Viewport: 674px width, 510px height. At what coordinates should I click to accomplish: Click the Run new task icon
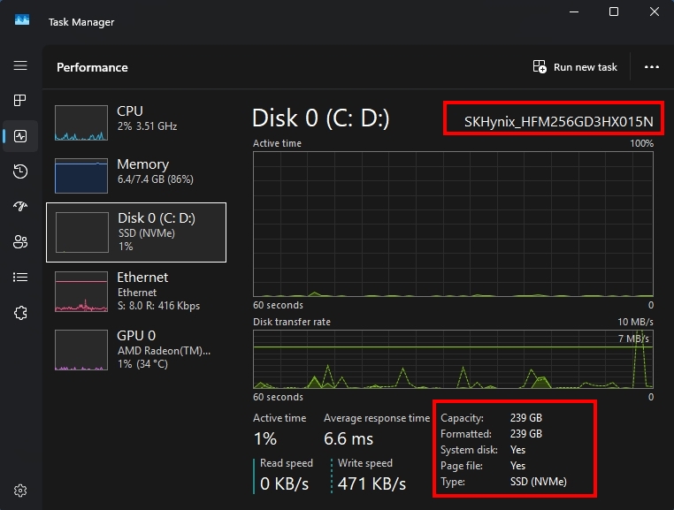[x=540, y=66]
